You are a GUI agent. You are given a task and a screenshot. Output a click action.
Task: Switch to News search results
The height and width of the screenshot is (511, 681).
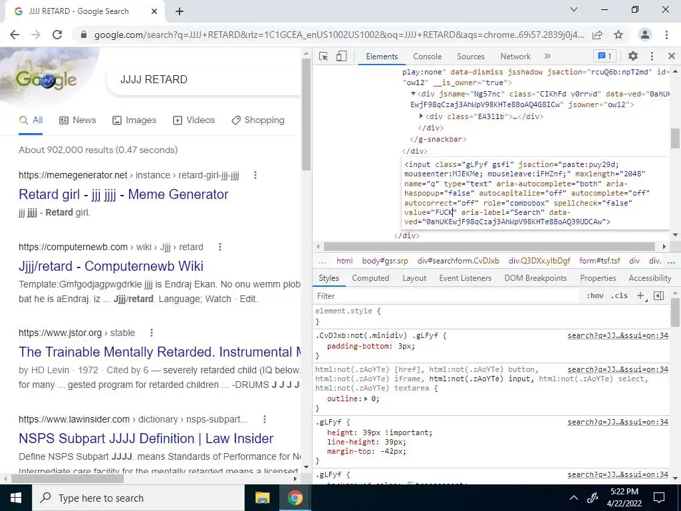coord(77,120)
